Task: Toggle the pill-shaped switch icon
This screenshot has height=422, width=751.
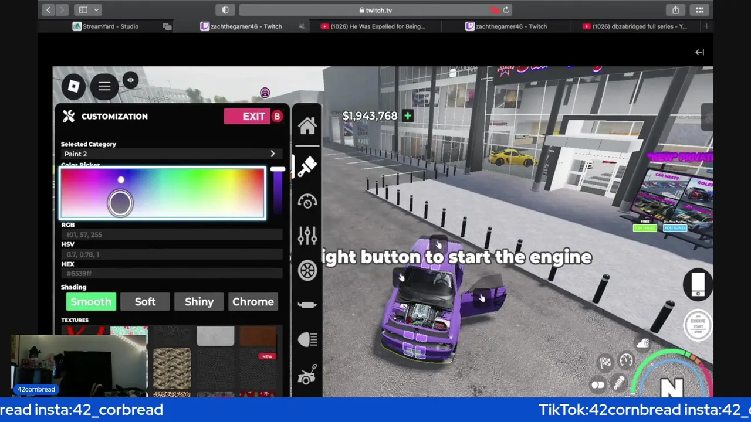Action: (x=597, y=385)
